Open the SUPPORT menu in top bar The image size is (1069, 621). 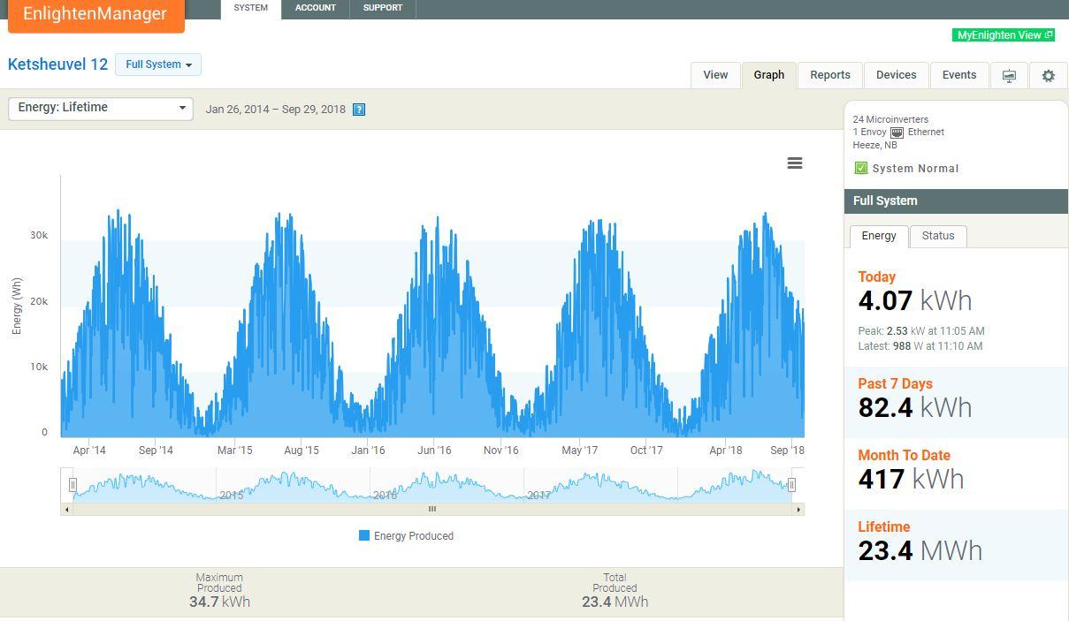pos(382,8)
